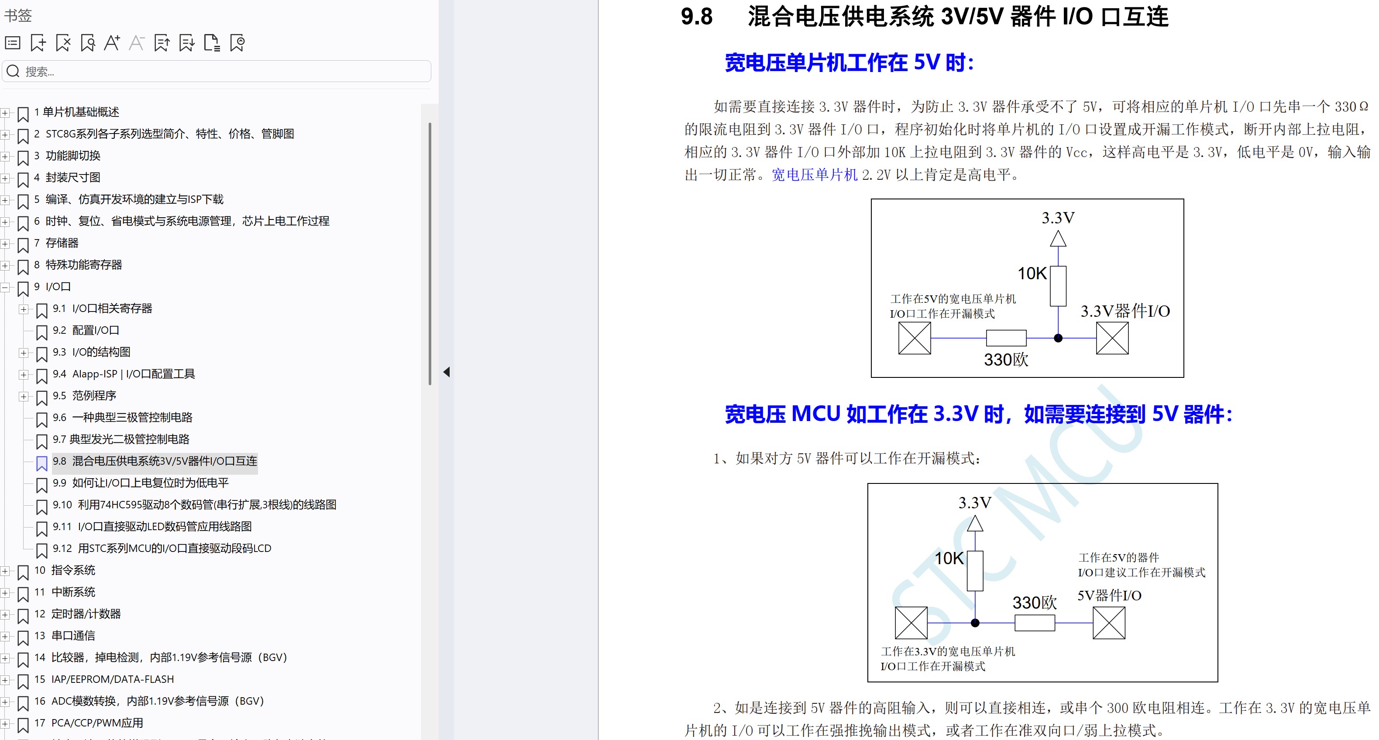The width and height of the screenshot is (1379, 740).
Task: Click the bookmark panel vertical scrollbar
Action: click(x=430, y=254)
